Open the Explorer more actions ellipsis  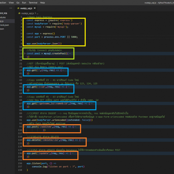tap(10, 9)
